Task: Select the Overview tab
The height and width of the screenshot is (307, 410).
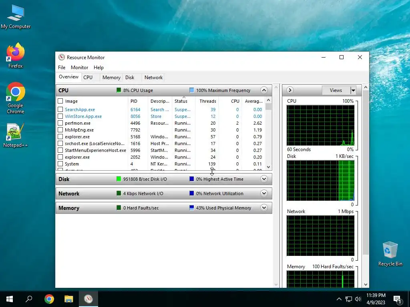Action: [68, 77]
